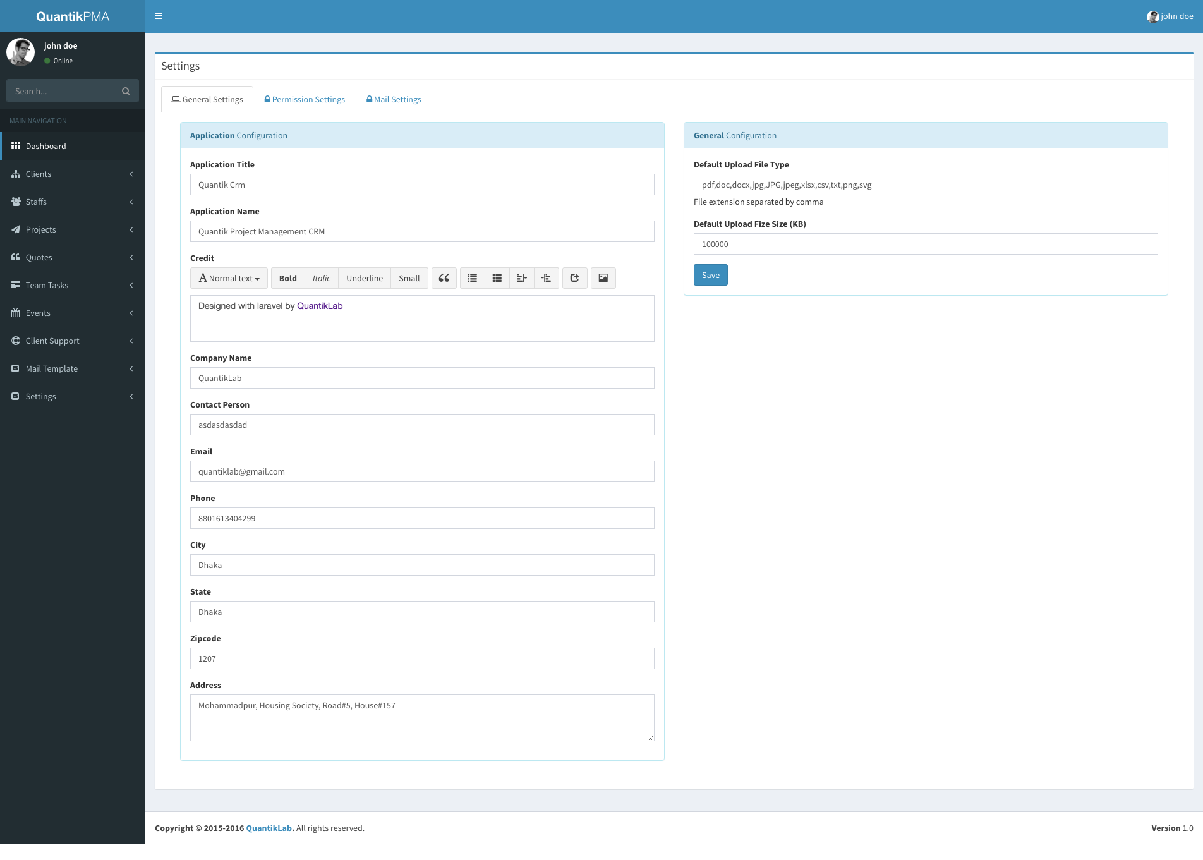Insert an unordered list in Credit editor

pyautogui.click(x=473, y=278)
